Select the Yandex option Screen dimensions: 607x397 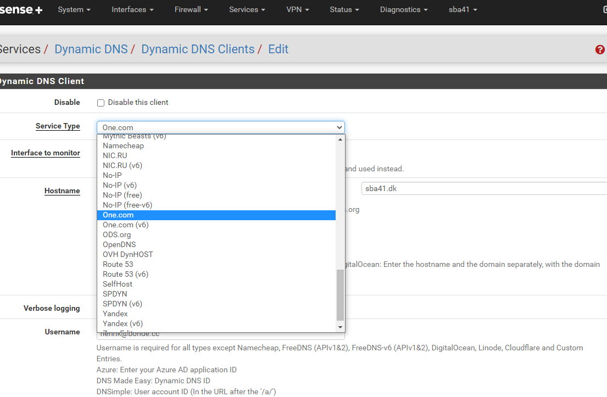pyautogui.click(x=216, y=314)
